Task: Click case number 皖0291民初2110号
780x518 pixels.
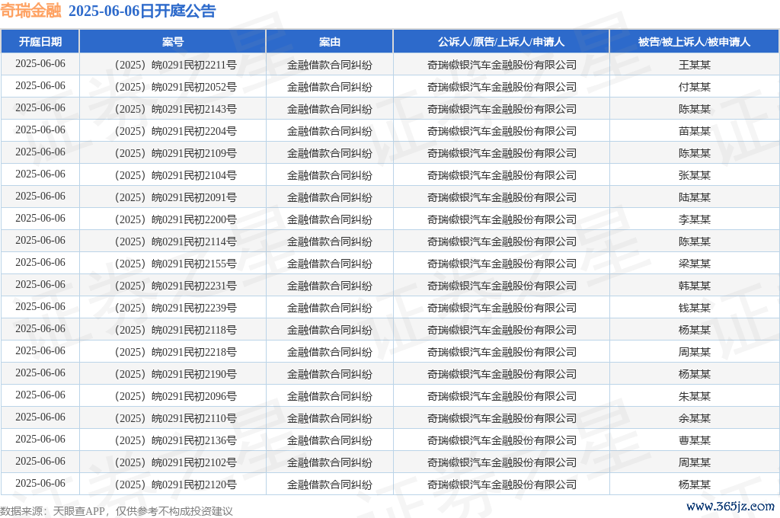Action: click(176, 418)
